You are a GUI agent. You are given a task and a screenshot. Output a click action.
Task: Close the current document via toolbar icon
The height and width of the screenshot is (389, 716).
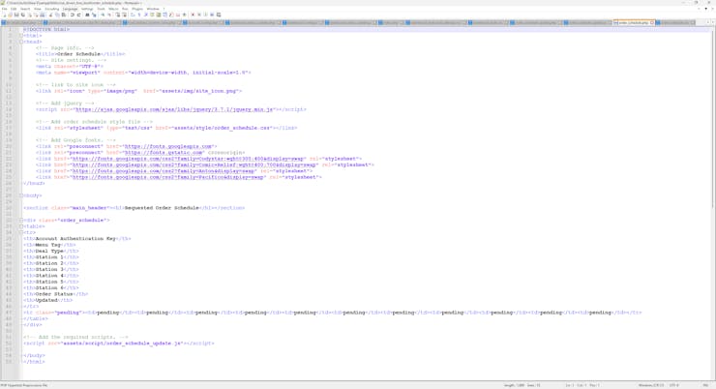coord(30,15)
